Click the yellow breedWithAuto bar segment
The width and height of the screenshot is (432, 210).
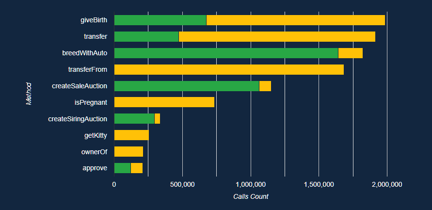click(x=351, y=53)
